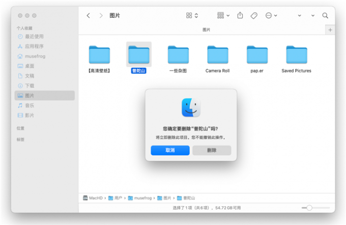The image size is (346, 225).
Task: Select the 普陀山 folder icon
Action: (x=139, y=54)
